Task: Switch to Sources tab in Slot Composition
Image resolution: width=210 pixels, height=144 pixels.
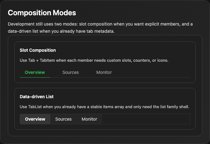Action: (71, 72)
